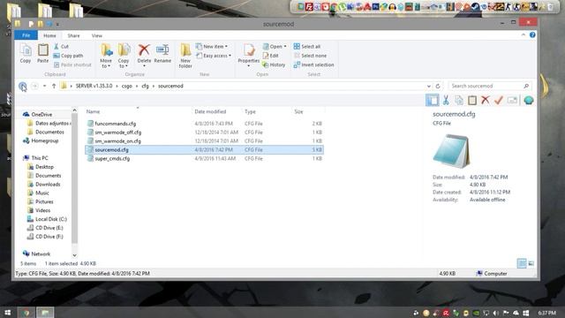The height and width of the screenshot is (318, 565).
Task: Click Select all in the ribbon
Action: point(307,47)
